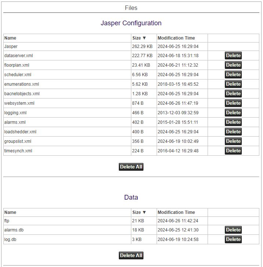Delete All Jasper Configuration files
This screenshot has width=263, height=267.
[x=131, y=167]
